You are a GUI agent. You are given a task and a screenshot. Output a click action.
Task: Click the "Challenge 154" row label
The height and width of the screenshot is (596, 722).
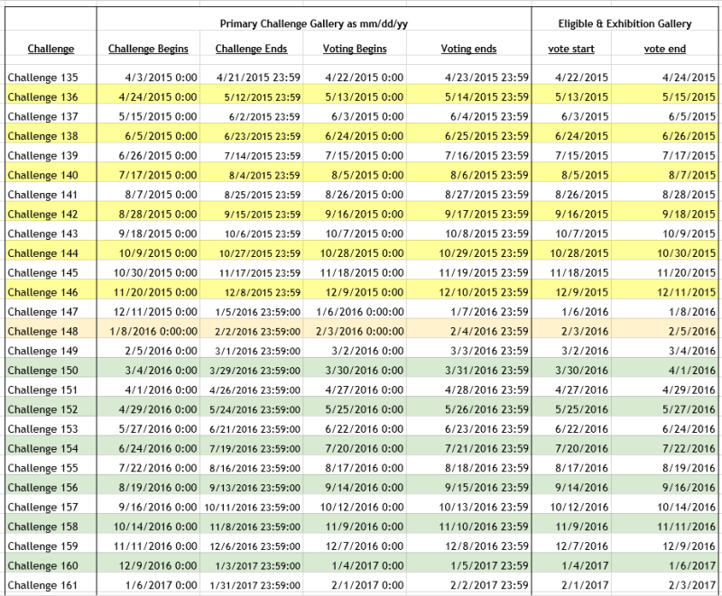(x=42, y=449)
